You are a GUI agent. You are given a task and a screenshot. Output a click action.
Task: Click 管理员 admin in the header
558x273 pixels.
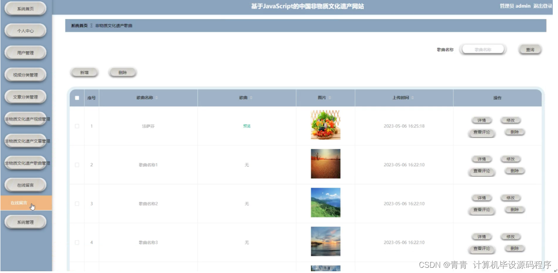(515, 6)
